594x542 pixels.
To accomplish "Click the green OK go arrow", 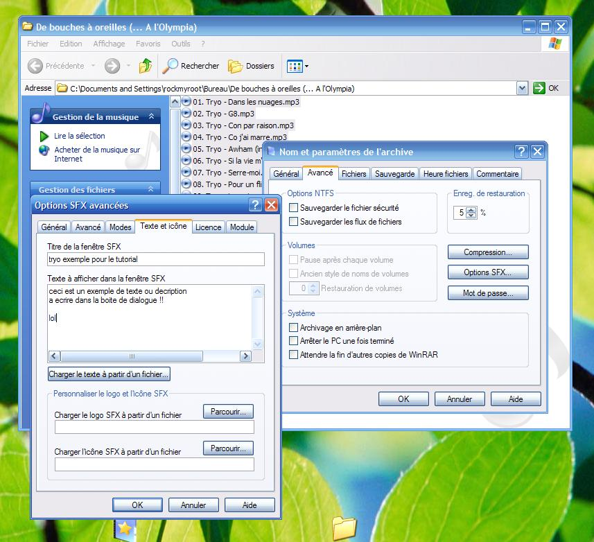I will pyautogui.click(x=539, y=88).
